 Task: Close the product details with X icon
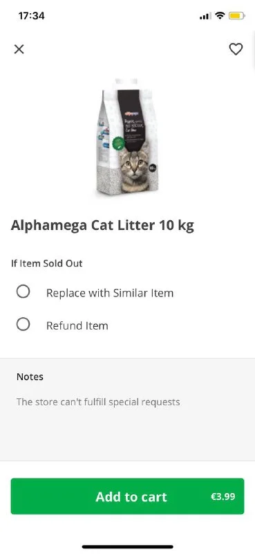pyautogui.click(x=19, y=49)
